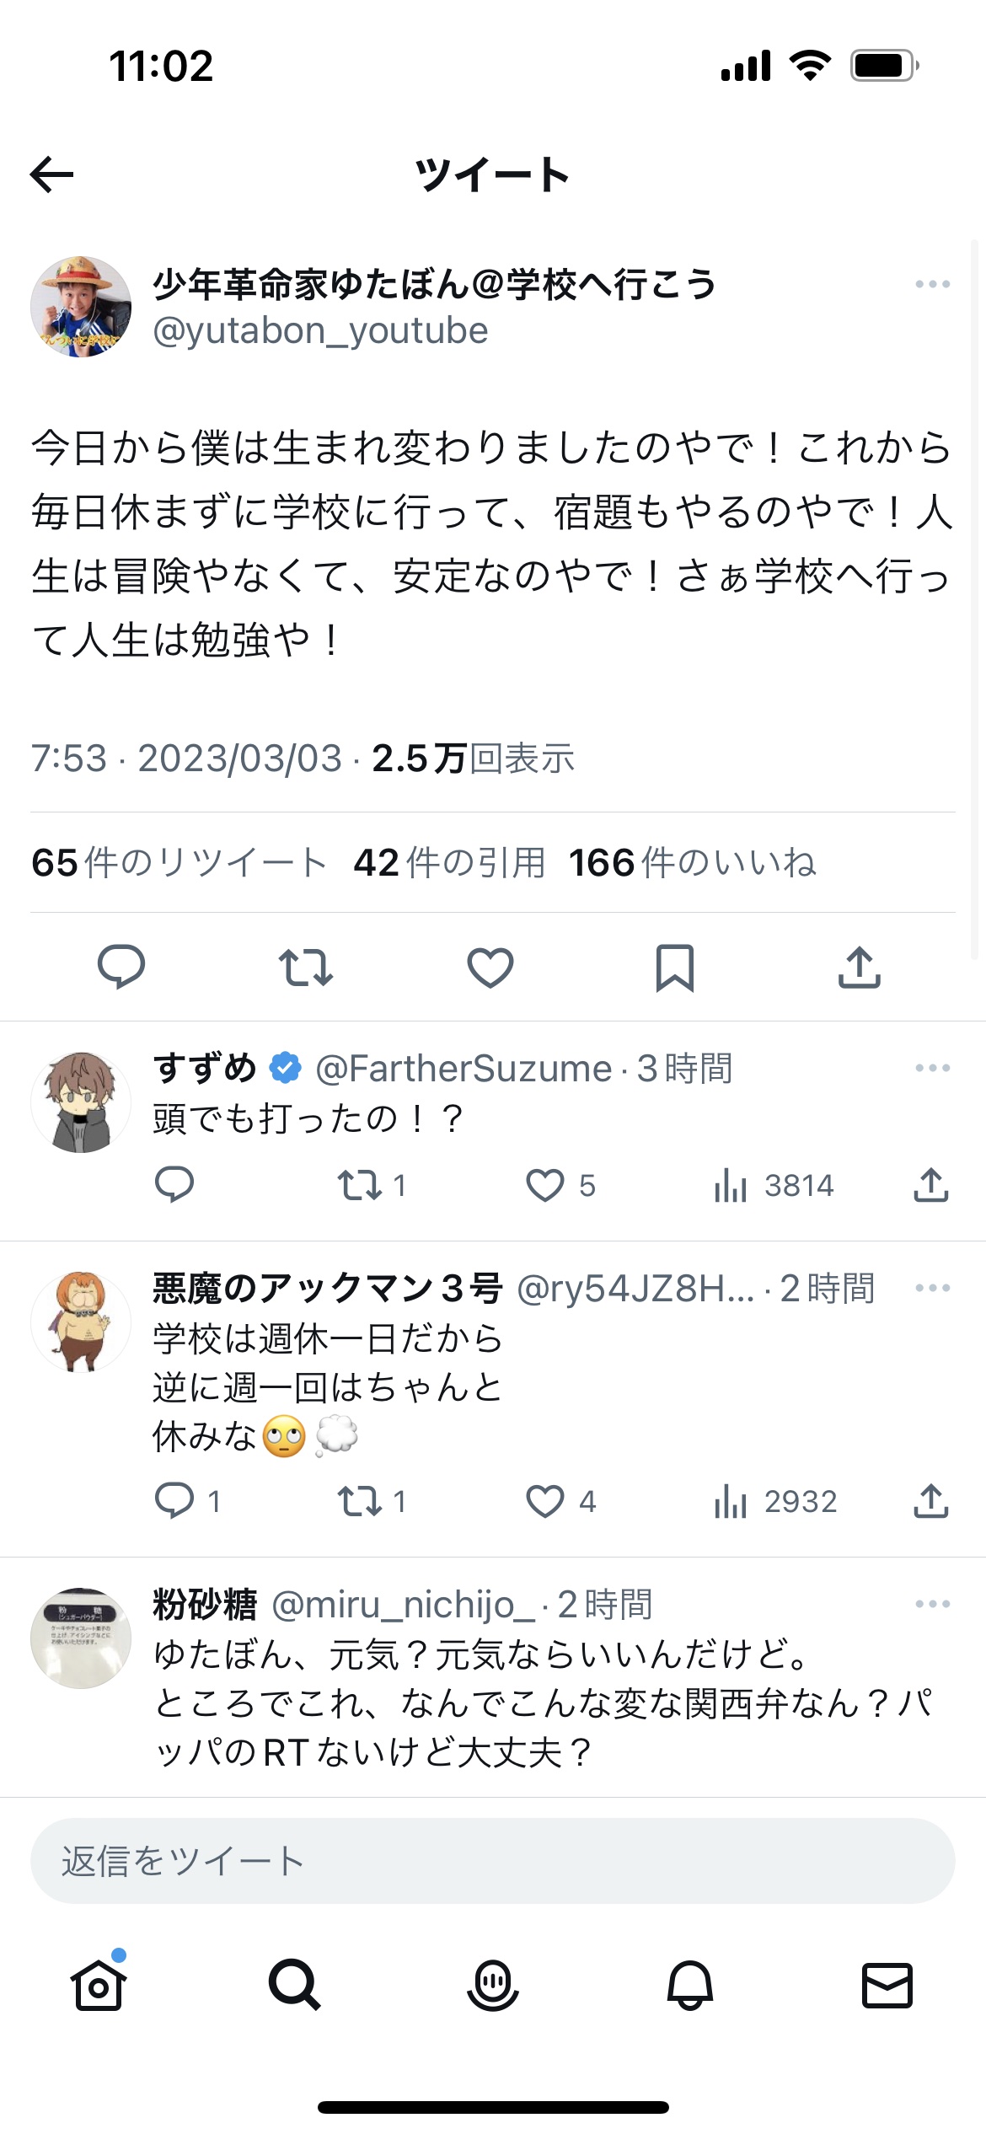
Task: Go back using the left arrow
Action: pos(51,174)
